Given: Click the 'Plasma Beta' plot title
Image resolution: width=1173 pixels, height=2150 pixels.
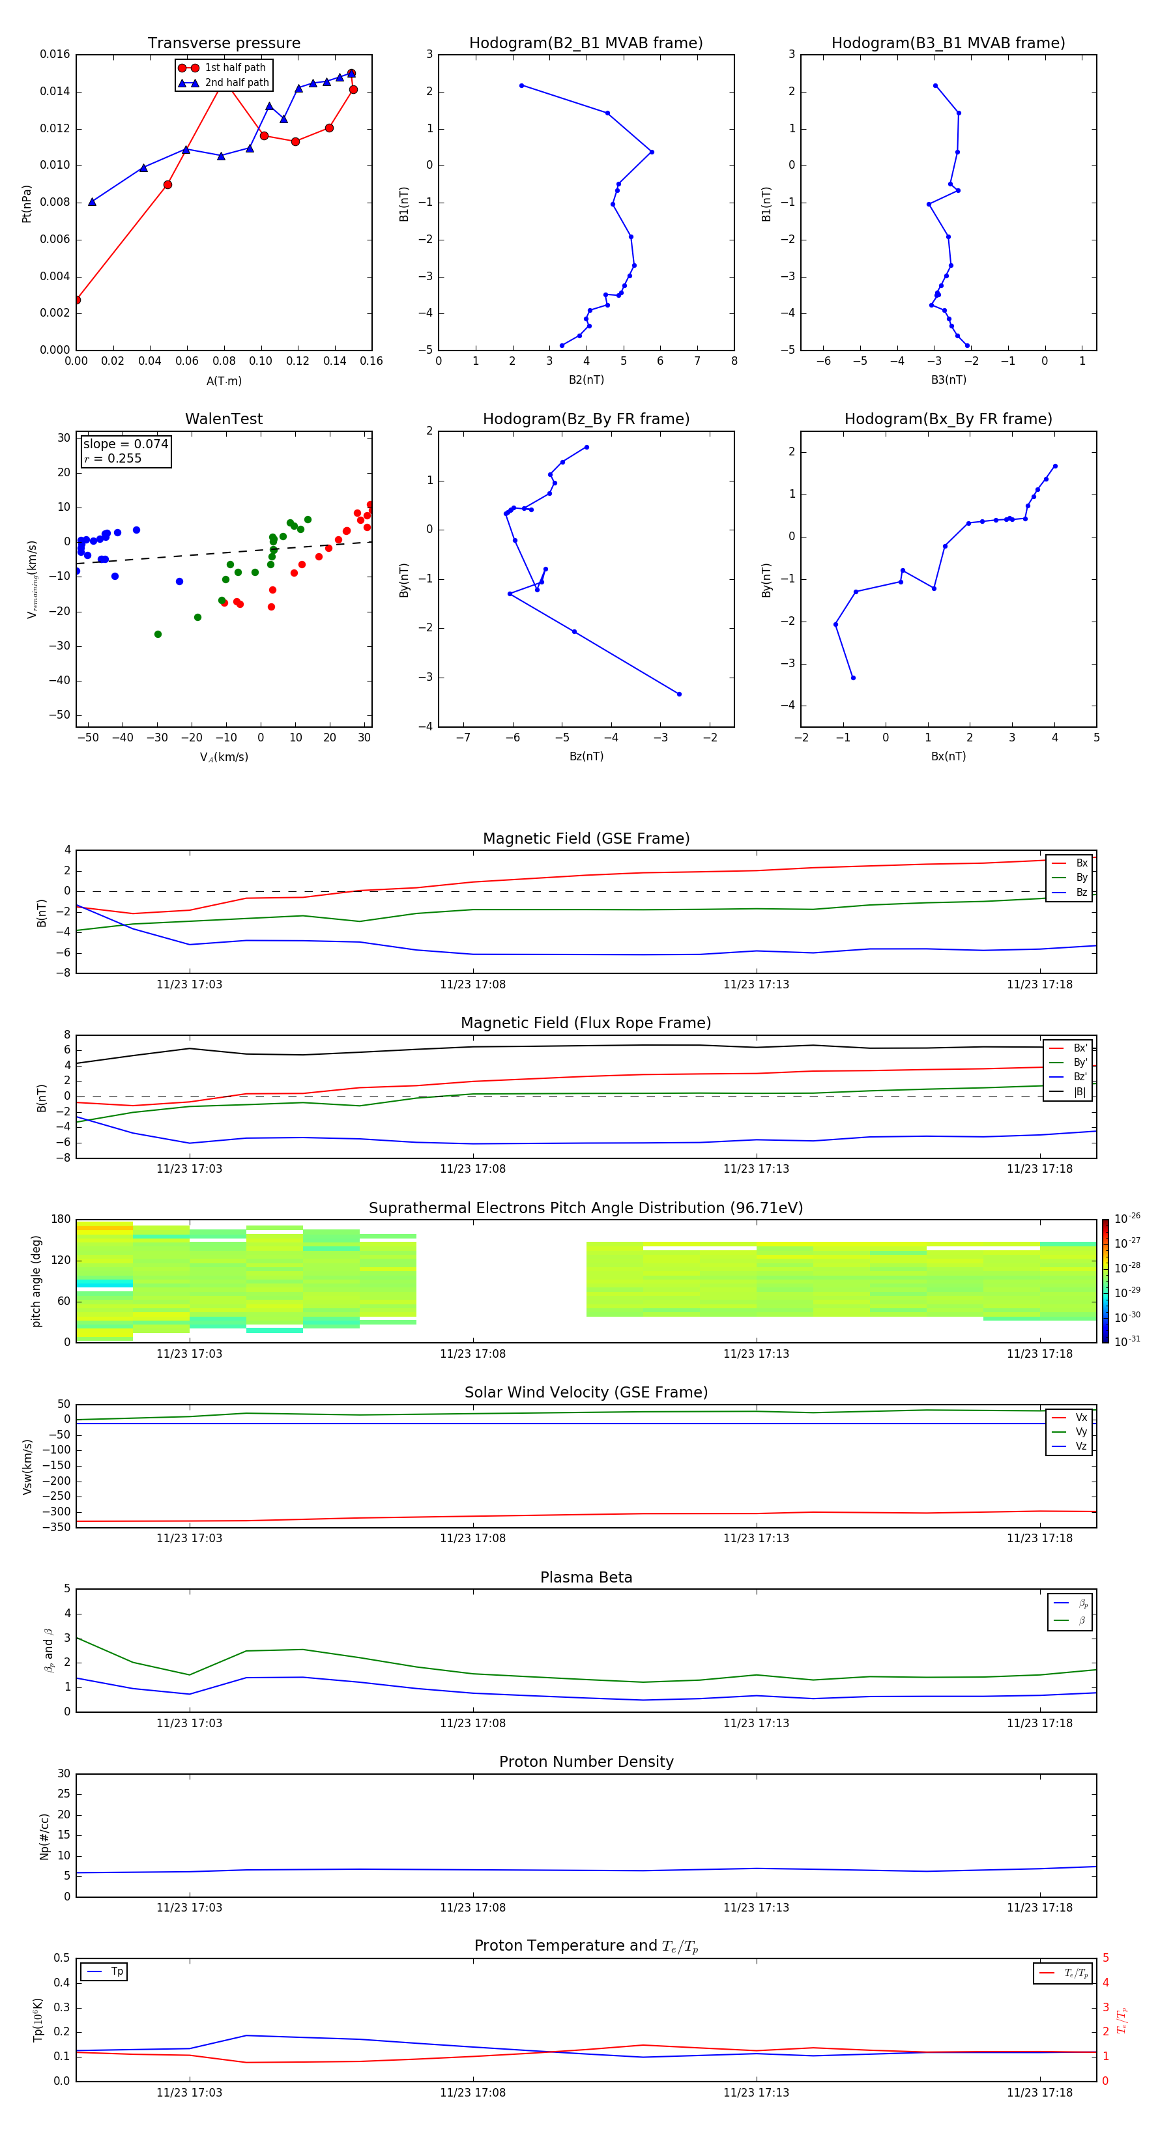Looking at the screenshot, I should [586, 1578].
